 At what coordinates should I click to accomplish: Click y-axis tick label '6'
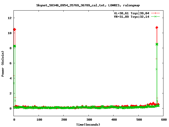coord(11,63)
